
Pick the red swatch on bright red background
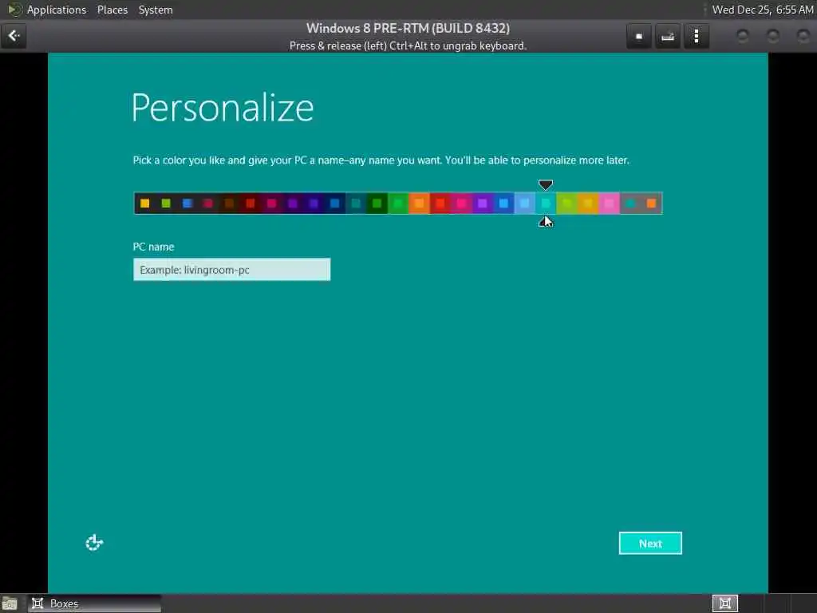pos(440,204)
